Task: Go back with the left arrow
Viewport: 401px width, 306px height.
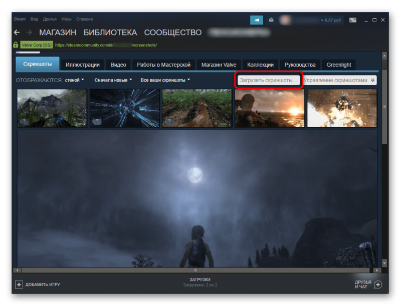Action: click(17, 33)
